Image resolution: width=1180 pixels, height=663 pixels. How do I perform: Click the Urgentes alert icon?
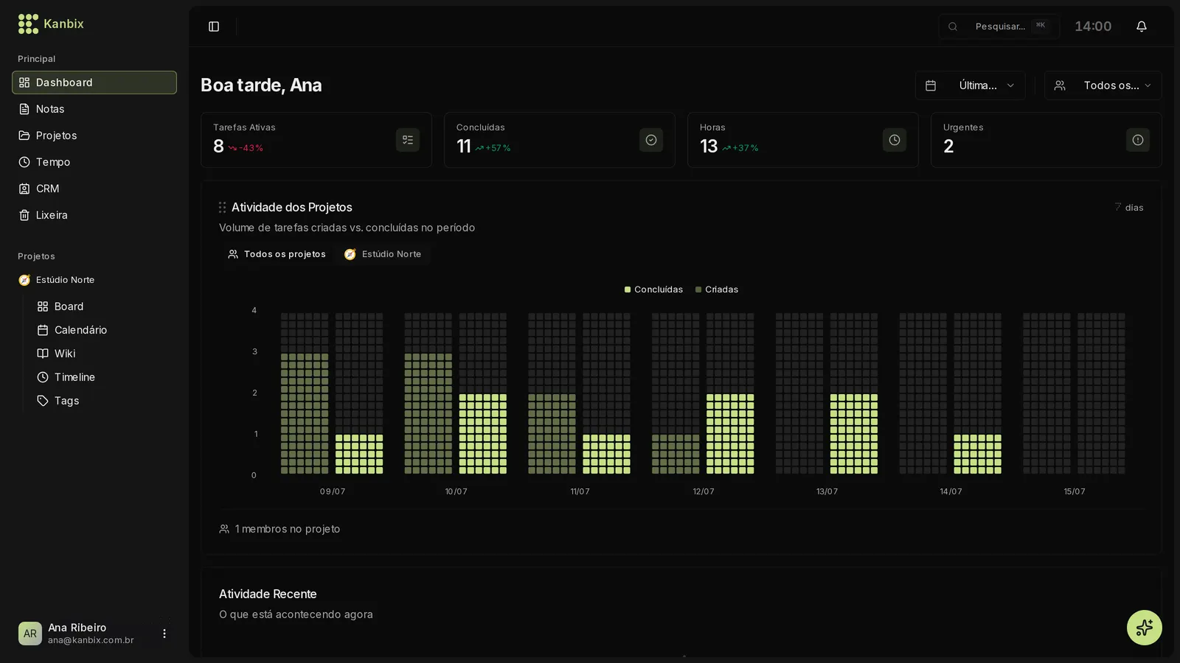click(1138, 140)
